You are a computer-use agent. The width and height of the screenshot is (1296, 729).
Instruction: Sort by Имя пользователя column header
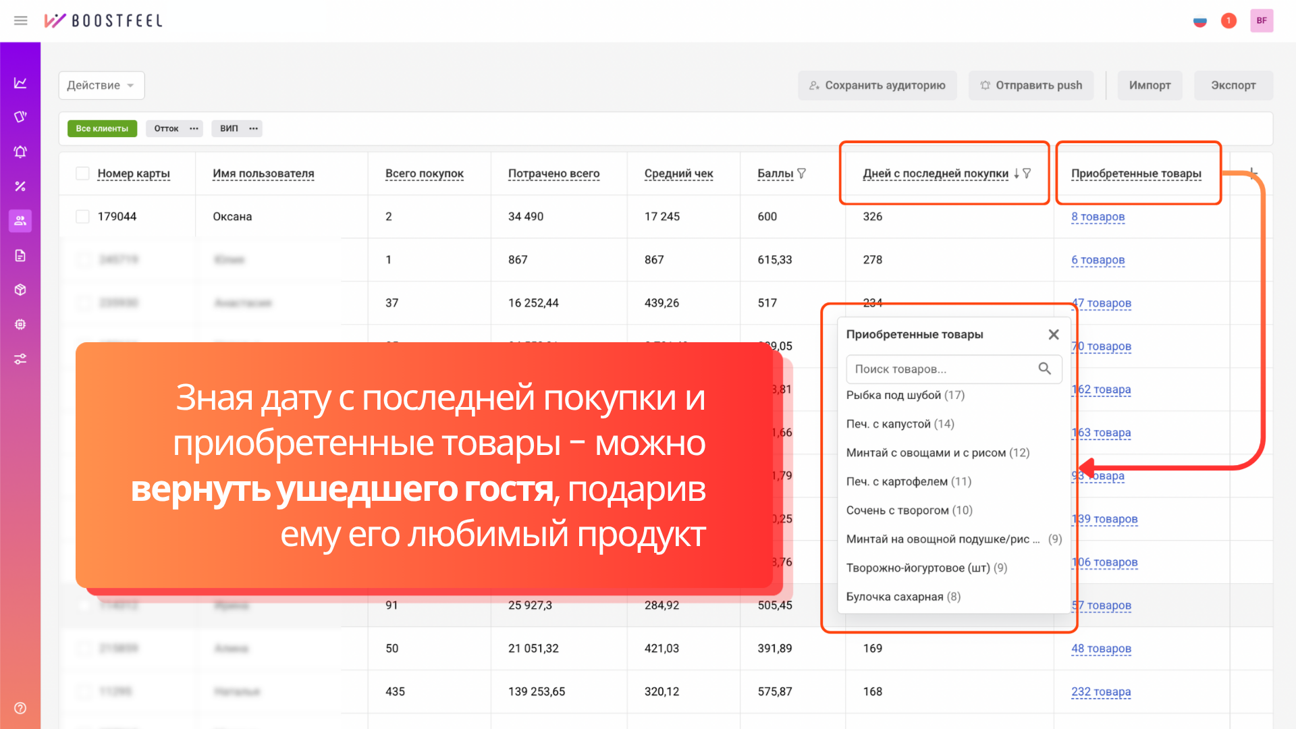pyautogui.click(x=263, y=173)
